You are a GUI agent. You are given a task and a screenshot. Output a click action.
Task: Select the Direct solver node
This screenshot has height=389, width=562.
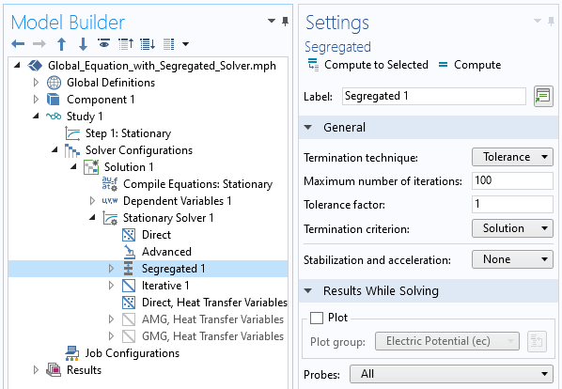coord(156,235)
